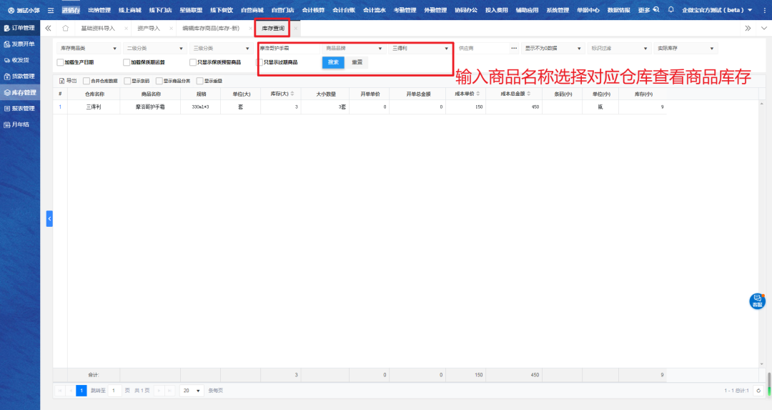Click the home icon in tab bar
The height and width of the screenshot is (410, 772).
coord(65,28)
